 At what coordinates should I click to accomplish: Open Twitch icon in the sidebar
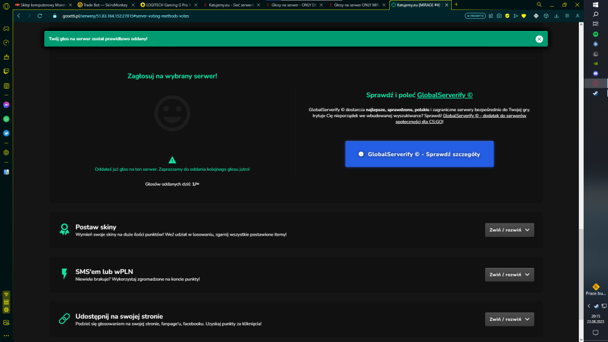pos(6,71)
